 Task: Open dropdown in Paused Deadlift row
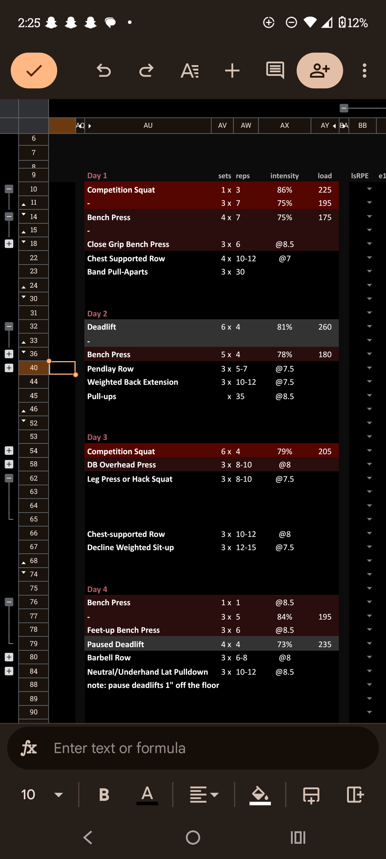click(x=370, y=644)
